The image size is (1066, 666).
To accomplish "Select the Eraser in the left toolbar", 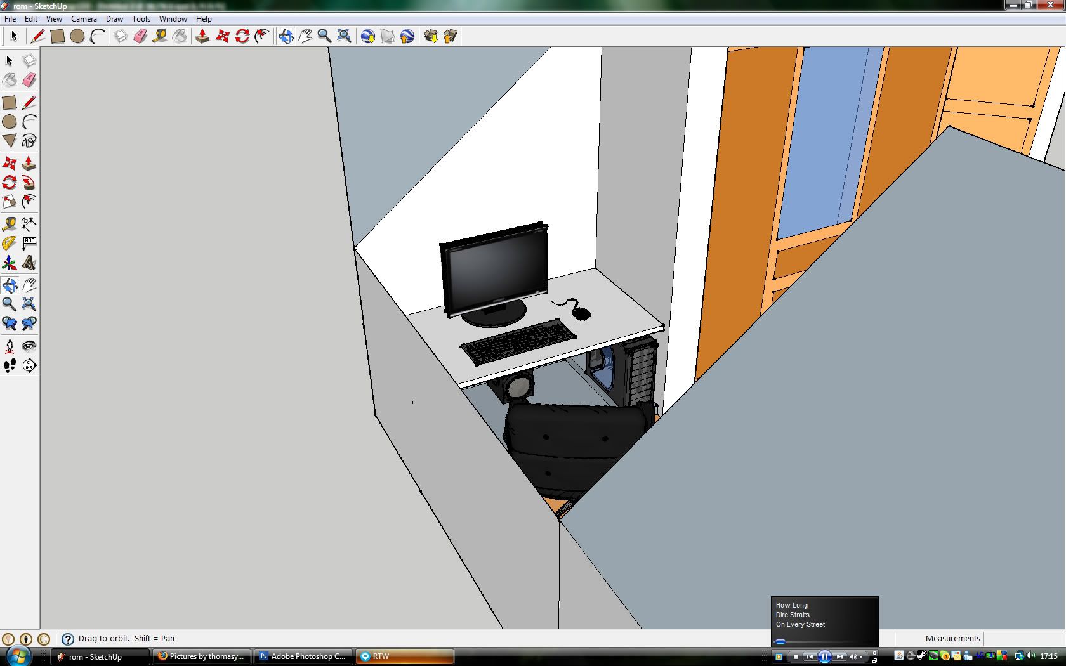I will pyautogui.click(x=29, y=81).
